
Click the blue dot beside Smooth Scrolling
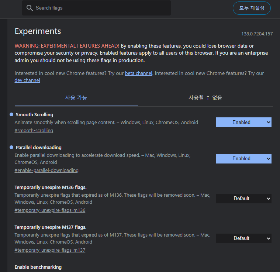tap(11, 114)
